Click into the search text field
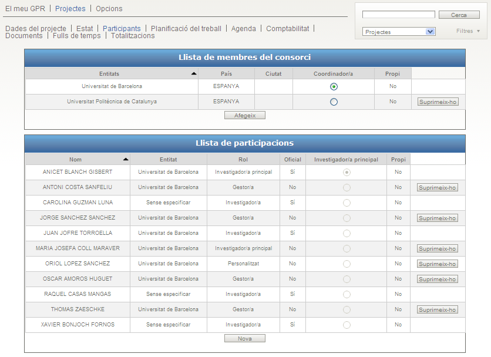 [398, 15]
